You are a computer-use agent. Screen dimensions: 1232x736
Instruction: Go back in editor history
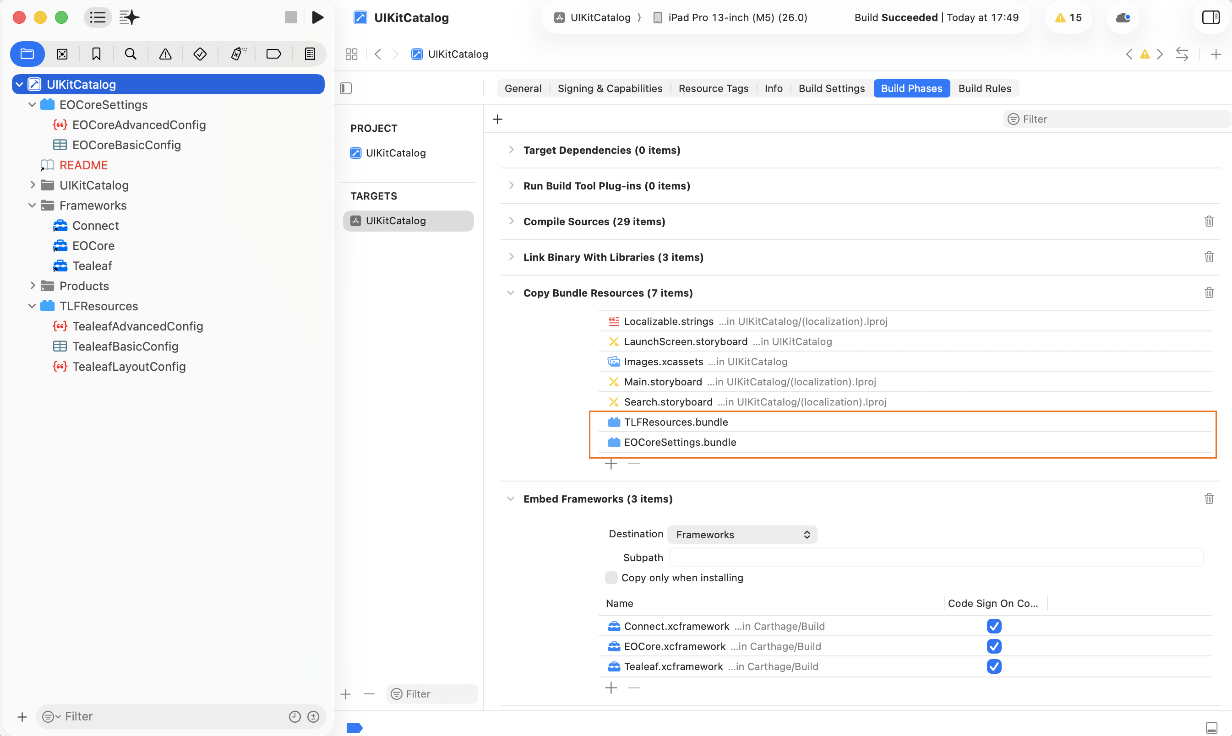coord(378,54)
